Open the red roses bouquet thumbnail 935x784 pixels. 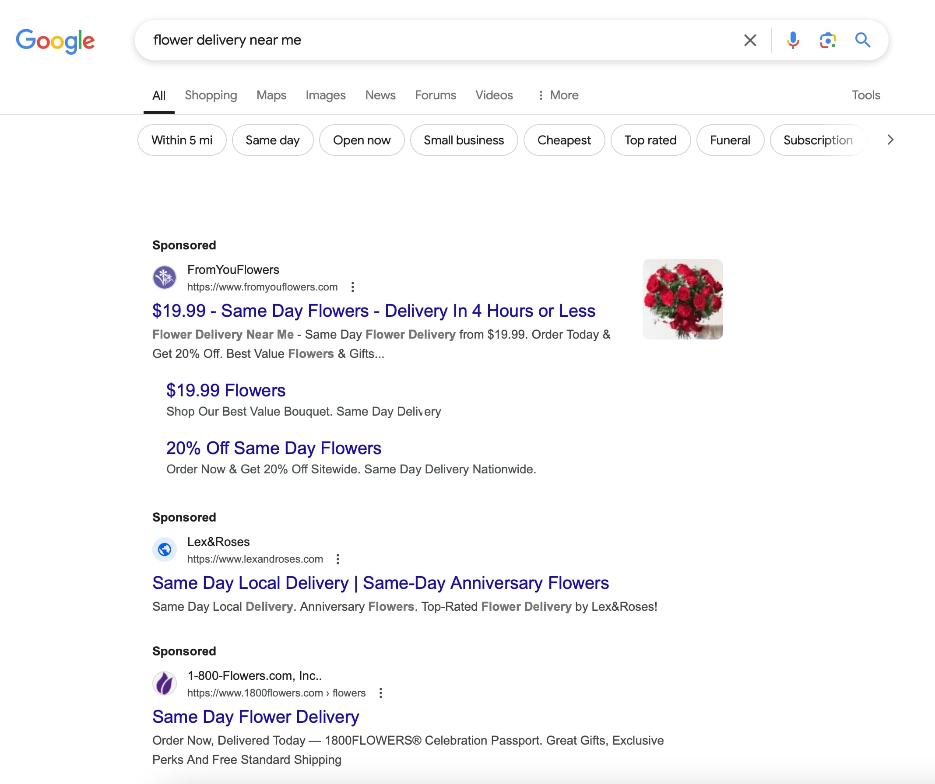pyautogui.click(x=682, y=299)
